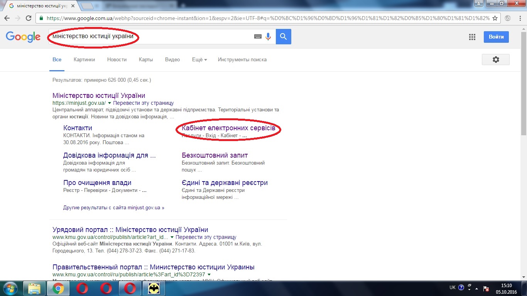Open The Bat! mail icon on taskbar

coord(154,288)
